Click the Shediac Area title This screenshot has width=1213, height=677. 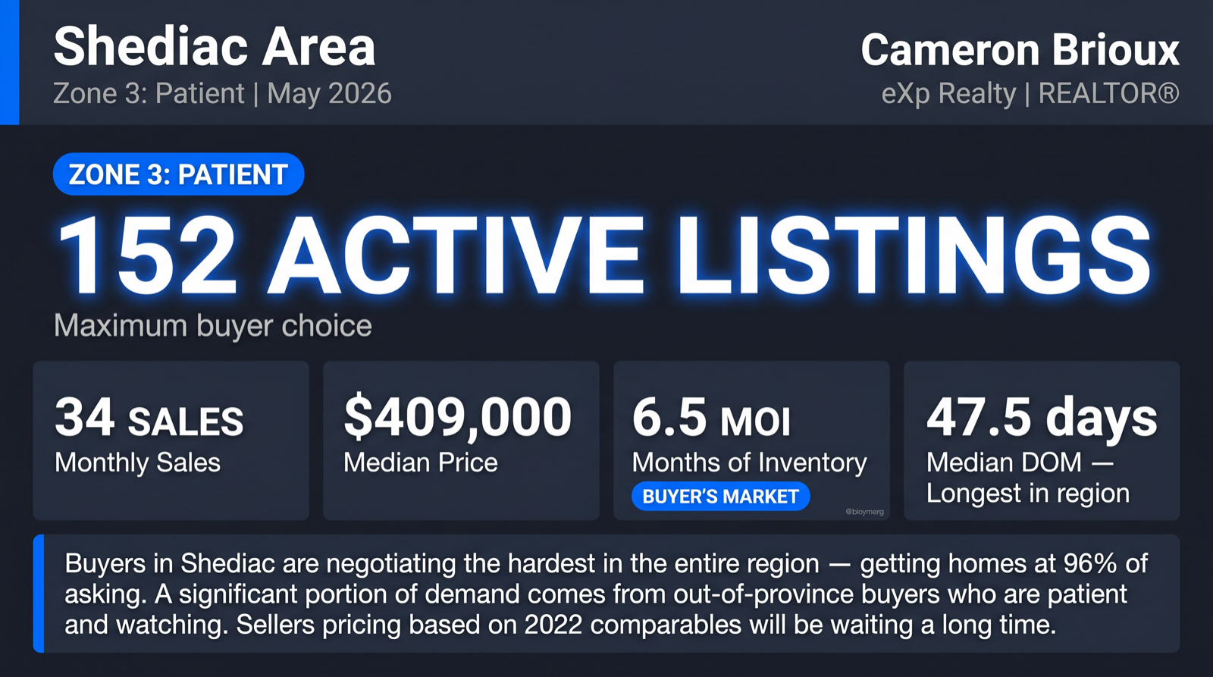point(215,47)
